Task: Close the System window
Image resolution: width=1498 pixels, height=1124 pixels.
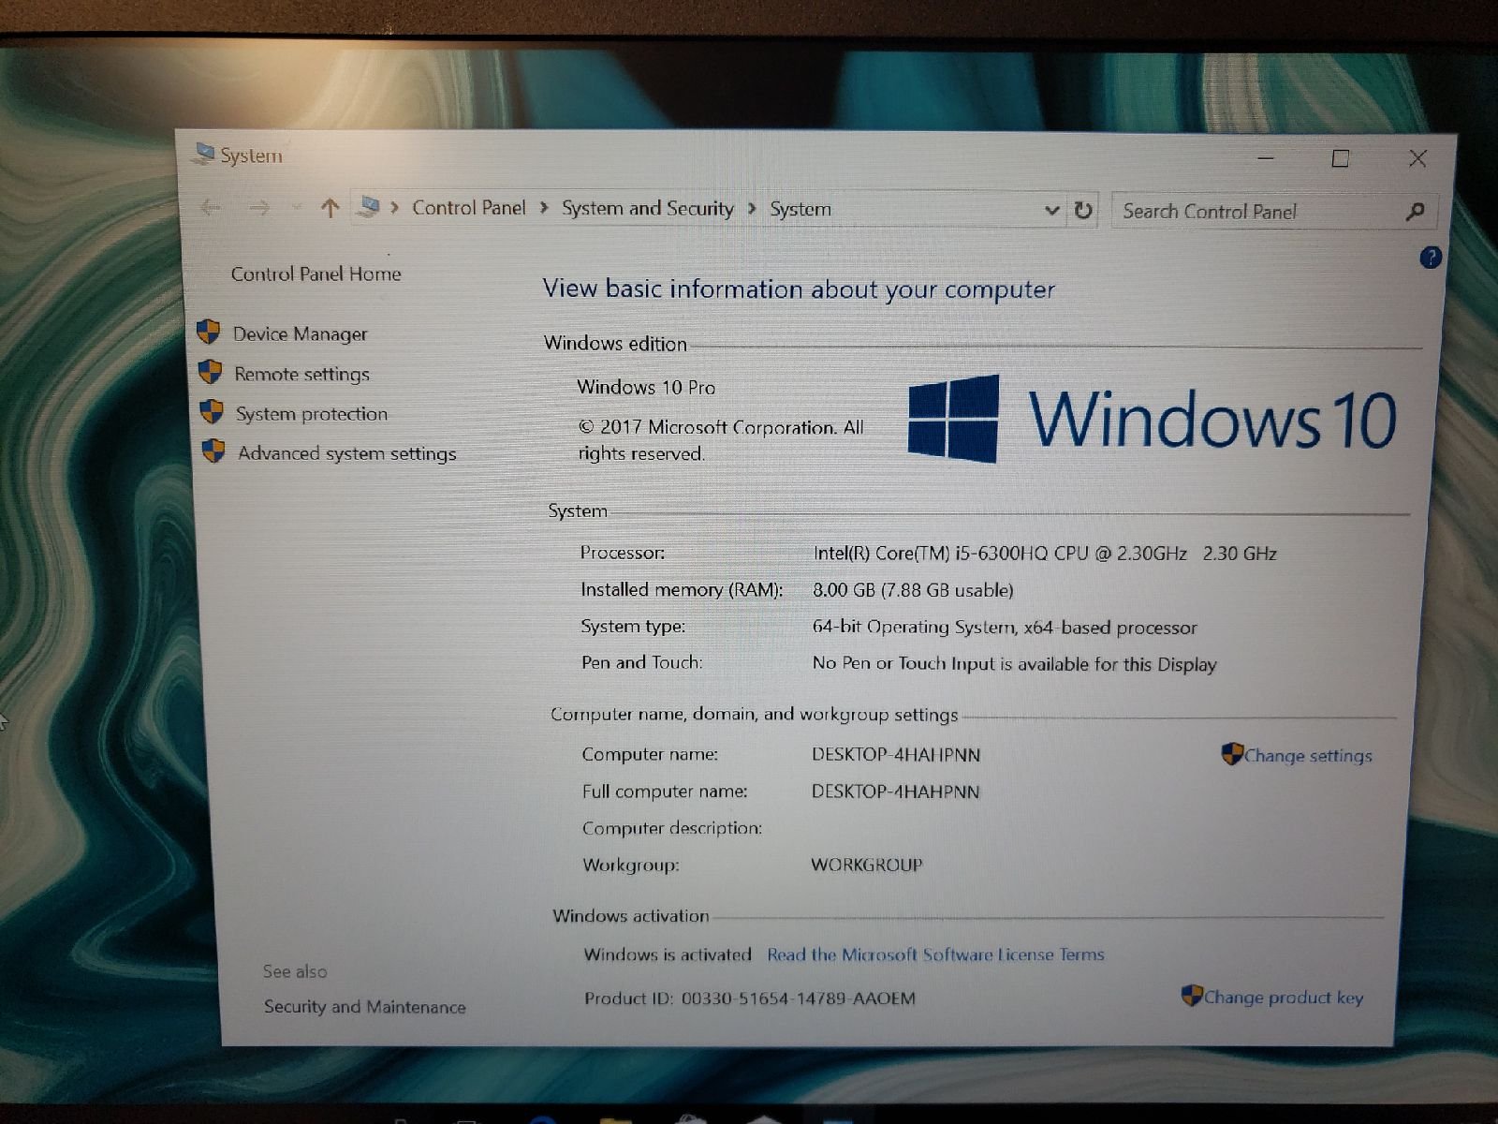Action: [x=1417, y=159]
